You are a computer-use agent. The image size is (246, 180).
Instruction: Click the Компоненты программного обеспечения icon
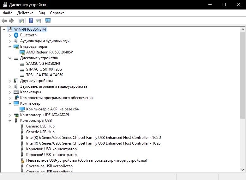[x=16, y=98]
